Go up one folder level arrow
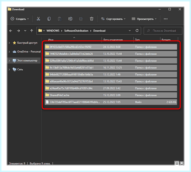The height and width of the screenshot is (172, 191). [32, 31]
